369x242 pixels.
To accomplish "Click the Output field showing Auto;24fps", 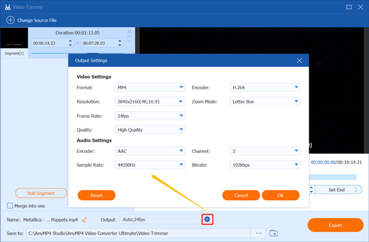I will [161, 219].
